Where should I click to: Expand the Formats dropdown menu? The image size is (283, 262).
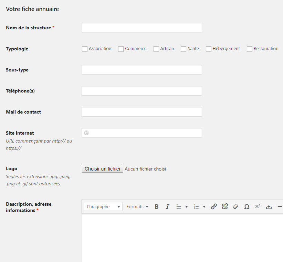click(137, 207)
